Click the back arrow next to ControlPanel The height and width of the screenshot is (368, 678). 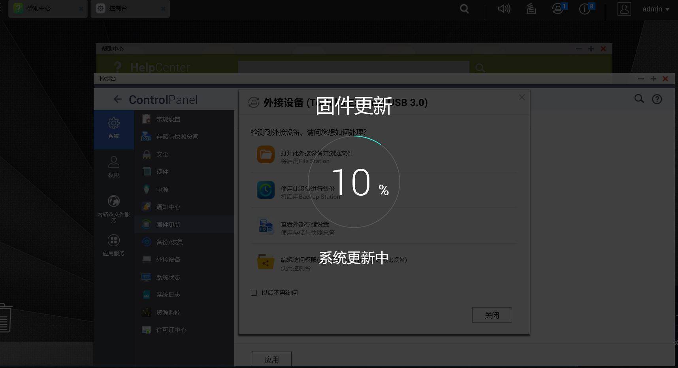pos(118,99)
